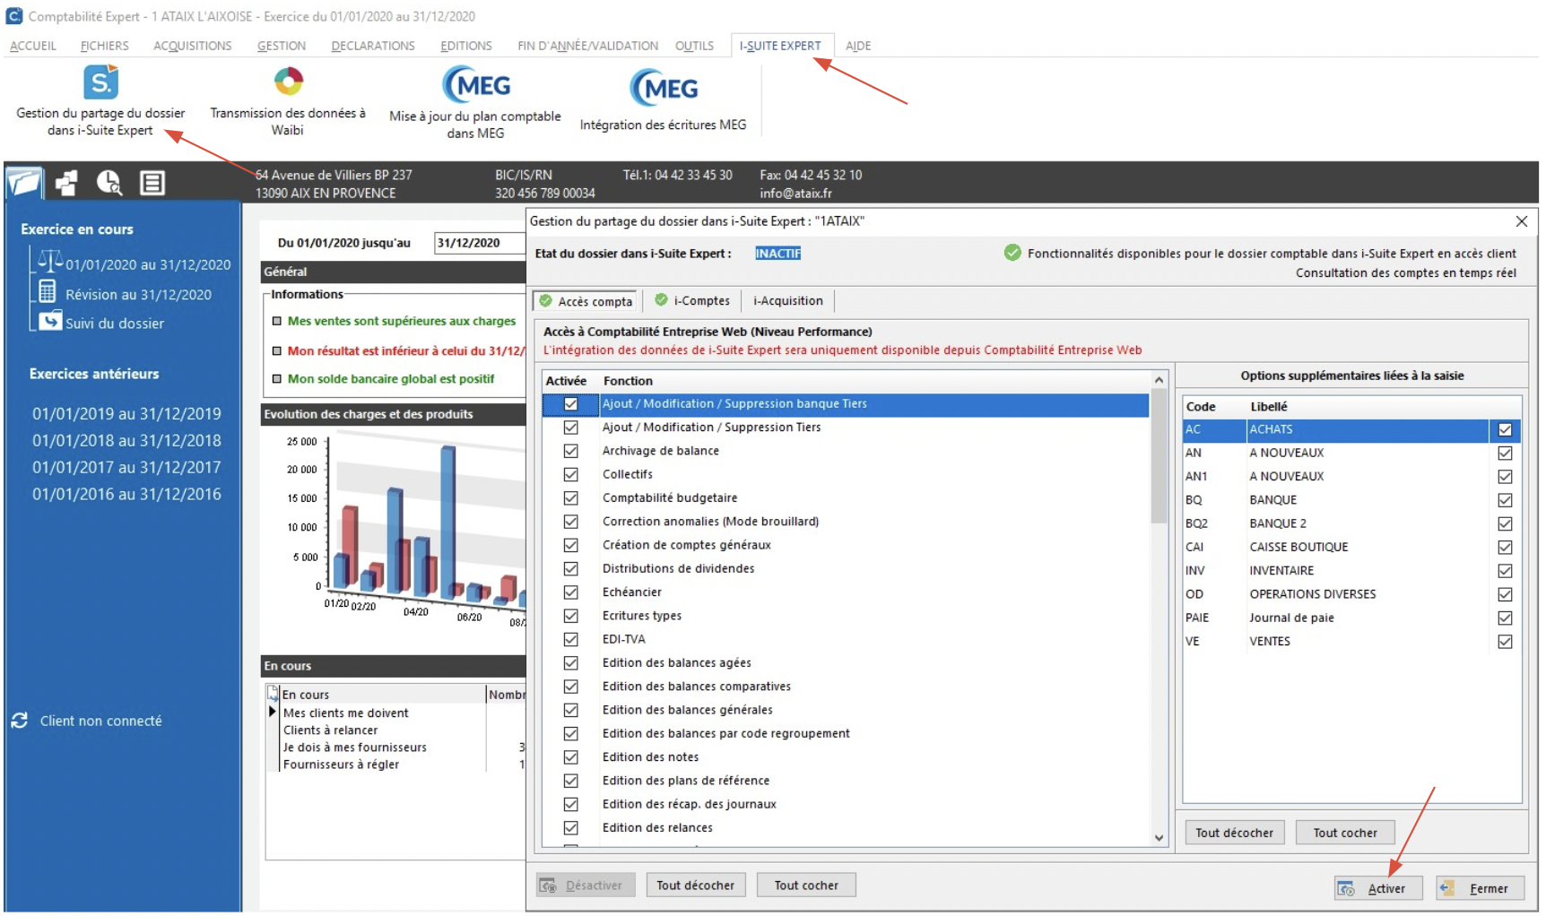This screenshot has height=916, width=1546.
Task: Click the calculator icon beside Révision au 31/12/2020
Action: click(48, 291)
